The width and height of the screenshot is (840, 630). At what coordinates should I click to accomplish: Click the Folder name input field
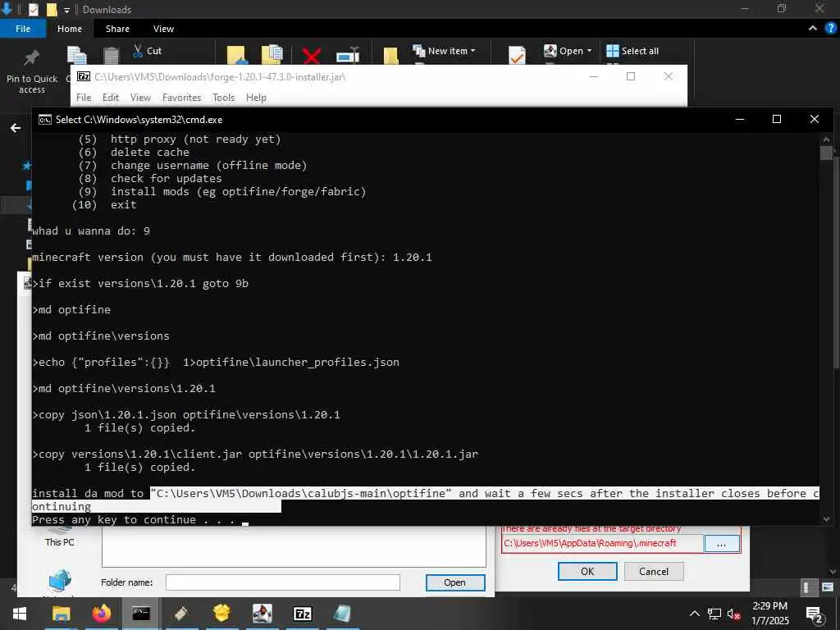tap(282, 582)
